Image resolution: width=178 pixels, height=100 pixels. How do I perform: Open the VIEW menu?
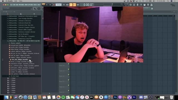tap(26, 5)
